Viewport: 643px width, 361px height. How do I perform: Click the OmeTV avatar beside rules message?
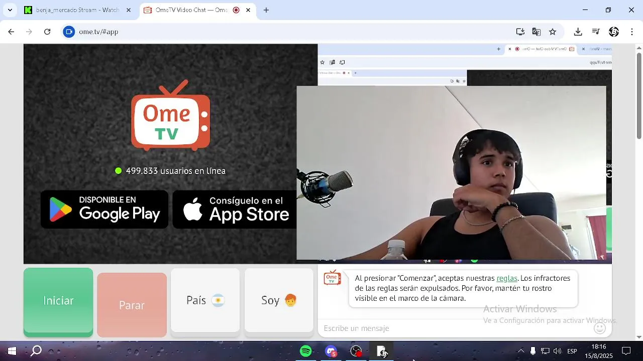[332, 278]
